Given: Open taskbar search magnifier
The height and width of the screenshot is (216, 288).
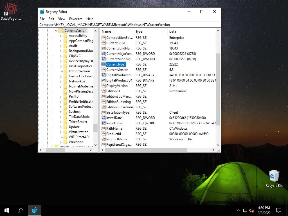Looking at the screenshot, I should [x=20, y=210].
